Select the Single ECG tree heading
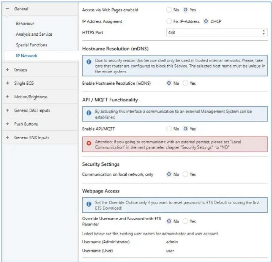The width and height of the screenshot is (272, 262). [x=24, y=83]
